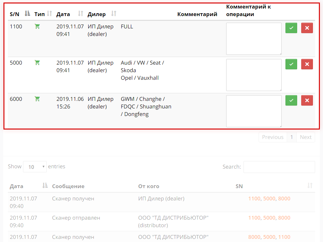Approve the operation for scanner 5000
Screen dimensions: 323x242
click(x=291, y=64)
